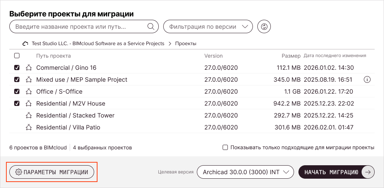
Task: Click the house icon beside Residential / Villa Patio
Action: (29, 127)
